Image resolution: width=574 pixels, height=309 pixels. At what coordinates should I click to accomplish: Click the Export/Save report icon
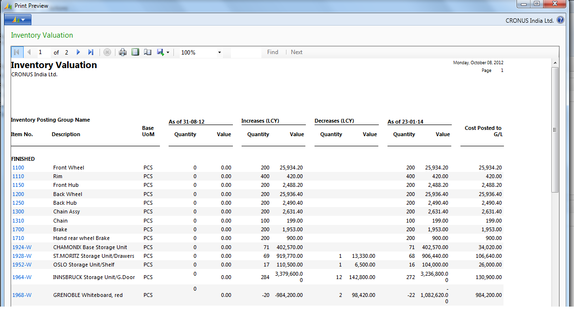click(159, 52)
